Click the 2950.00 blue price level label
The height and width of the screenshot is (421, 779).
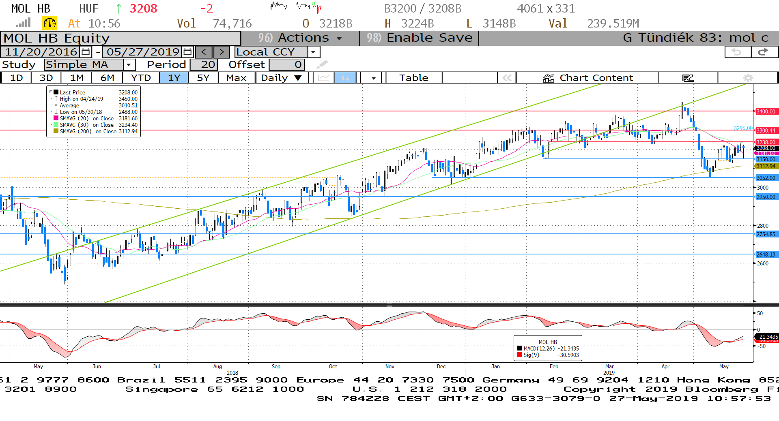pyautogui.click(x=766, y=197)
